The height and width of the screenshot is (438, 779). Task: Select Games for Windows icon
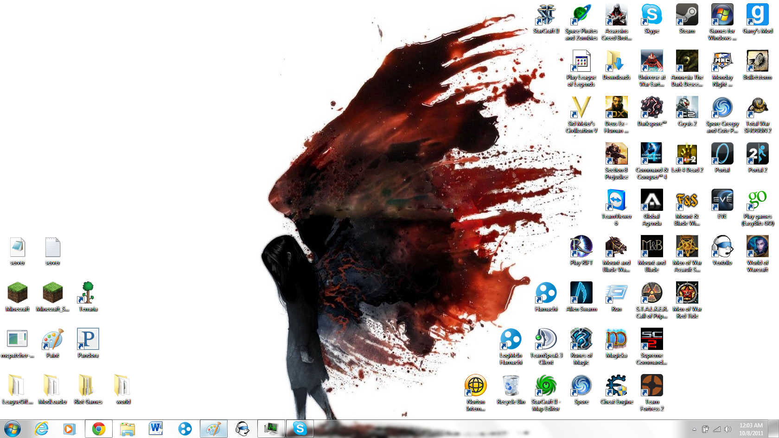point(722,22)
